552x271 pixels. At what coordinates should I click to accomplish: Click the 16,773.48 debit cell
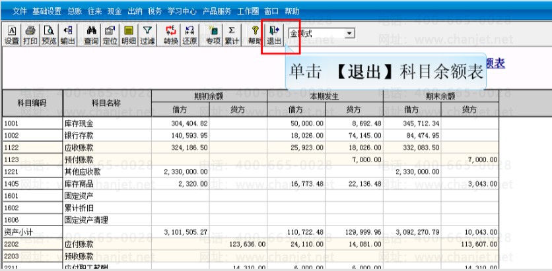tap(296, 184)
